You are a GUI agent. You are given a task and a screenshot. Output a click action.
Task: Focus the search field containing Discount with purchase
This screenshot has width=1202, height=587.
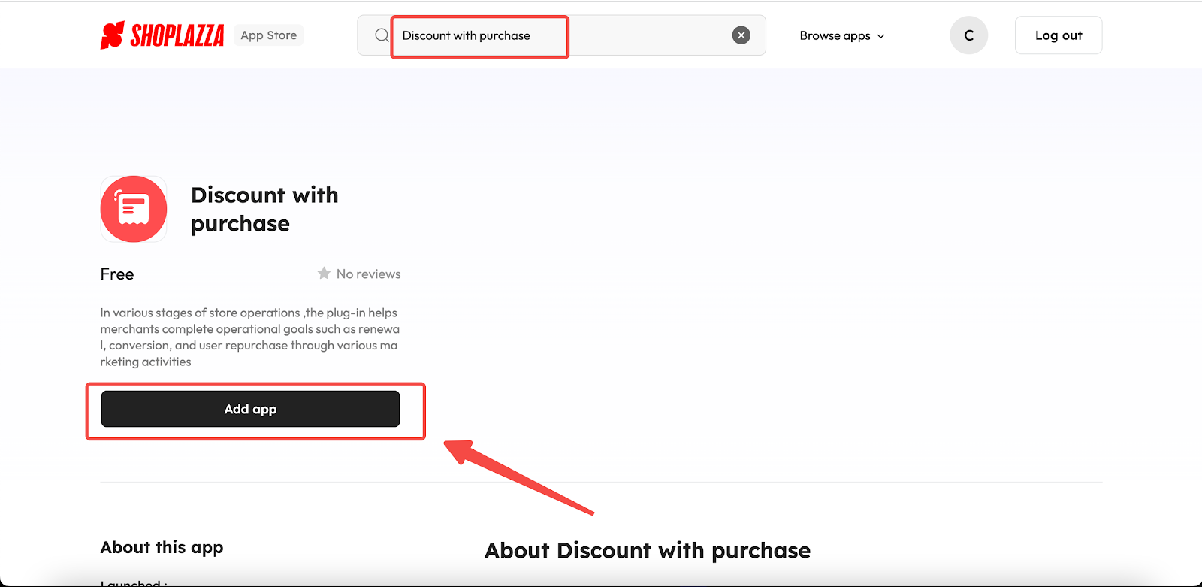(x=561, y=35)
